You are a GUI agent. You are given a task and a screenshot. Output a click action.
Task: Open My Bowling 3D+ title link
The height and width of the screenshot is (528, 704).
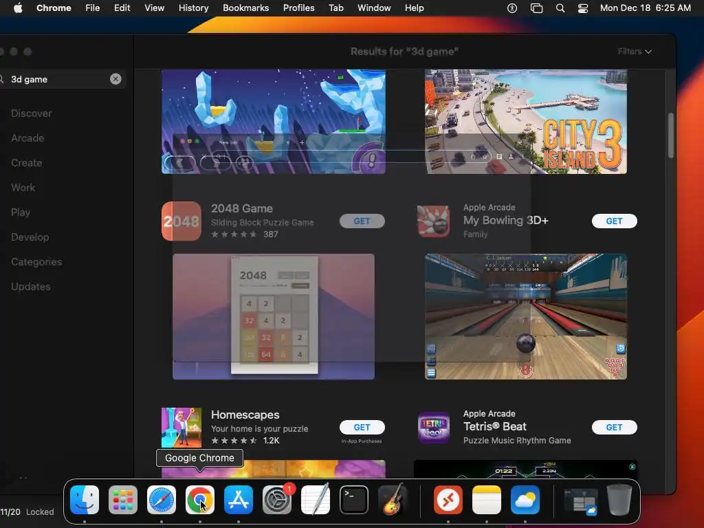tap(506, 221)
